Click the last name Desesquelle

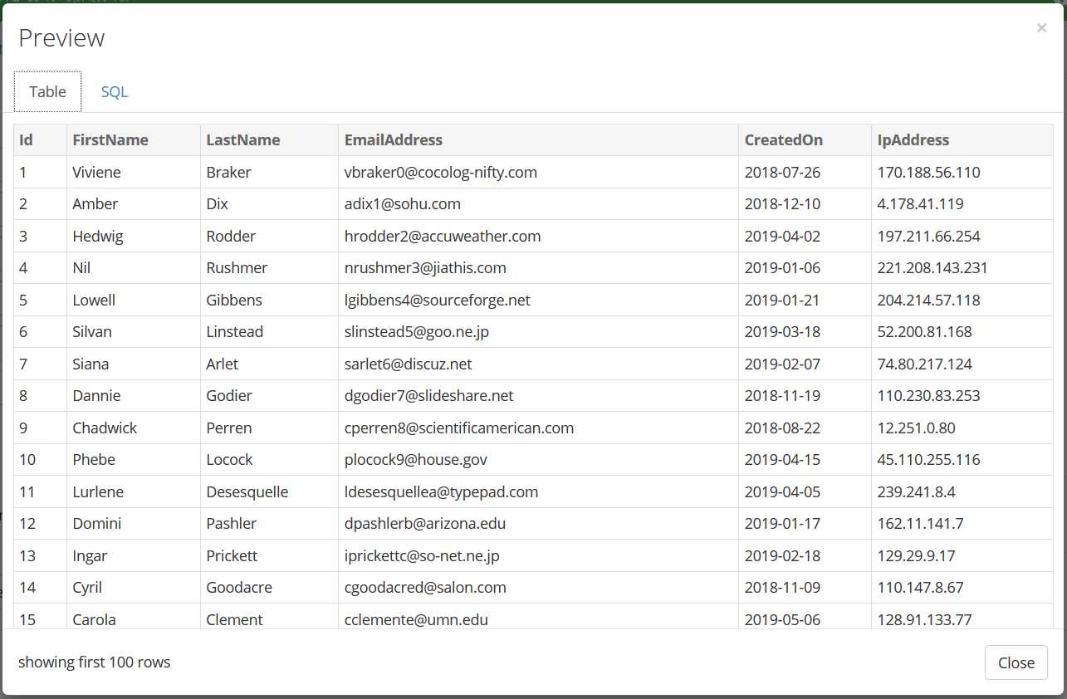tap(247, 492)
